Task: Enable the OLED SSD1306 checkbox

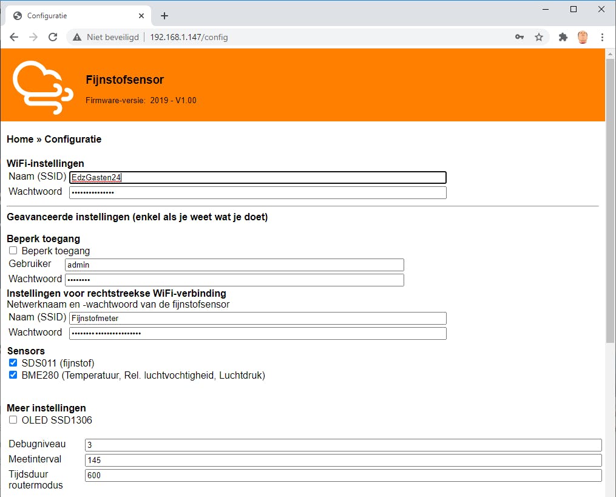Action: [13, 420]
